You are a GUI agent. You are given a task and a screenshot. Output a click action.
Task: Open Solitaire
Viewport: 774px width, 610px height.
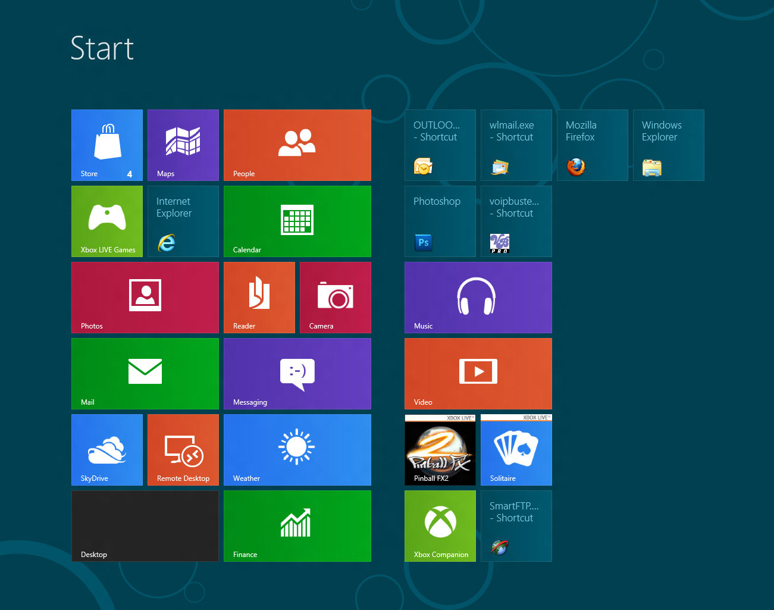(x=516, y=449)
